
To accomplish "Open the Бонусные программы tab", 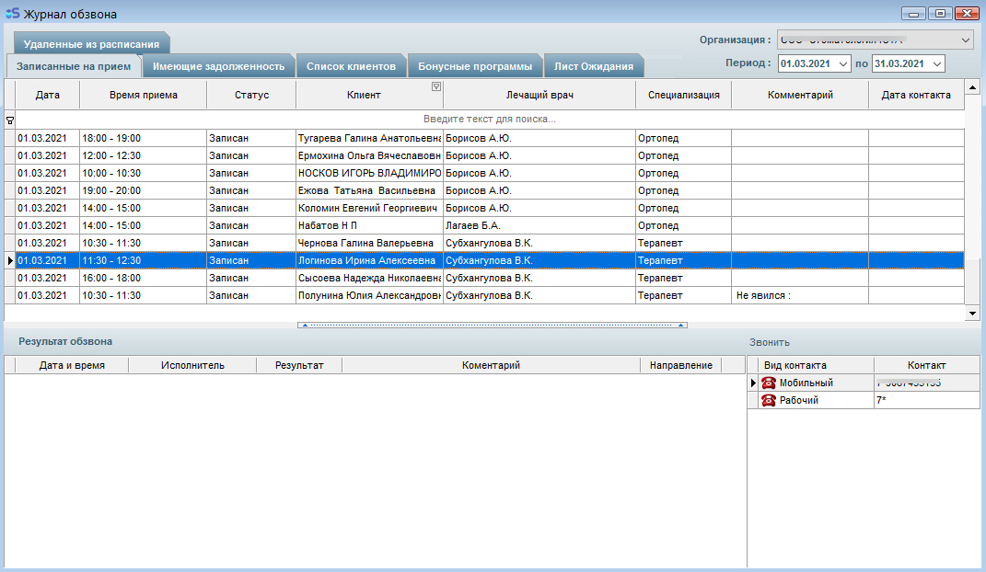I will pyautogui.click(x=475, y=66).
